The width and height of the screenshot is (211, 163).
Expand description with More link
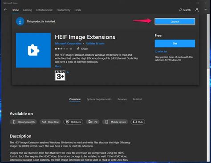point(58,66)
